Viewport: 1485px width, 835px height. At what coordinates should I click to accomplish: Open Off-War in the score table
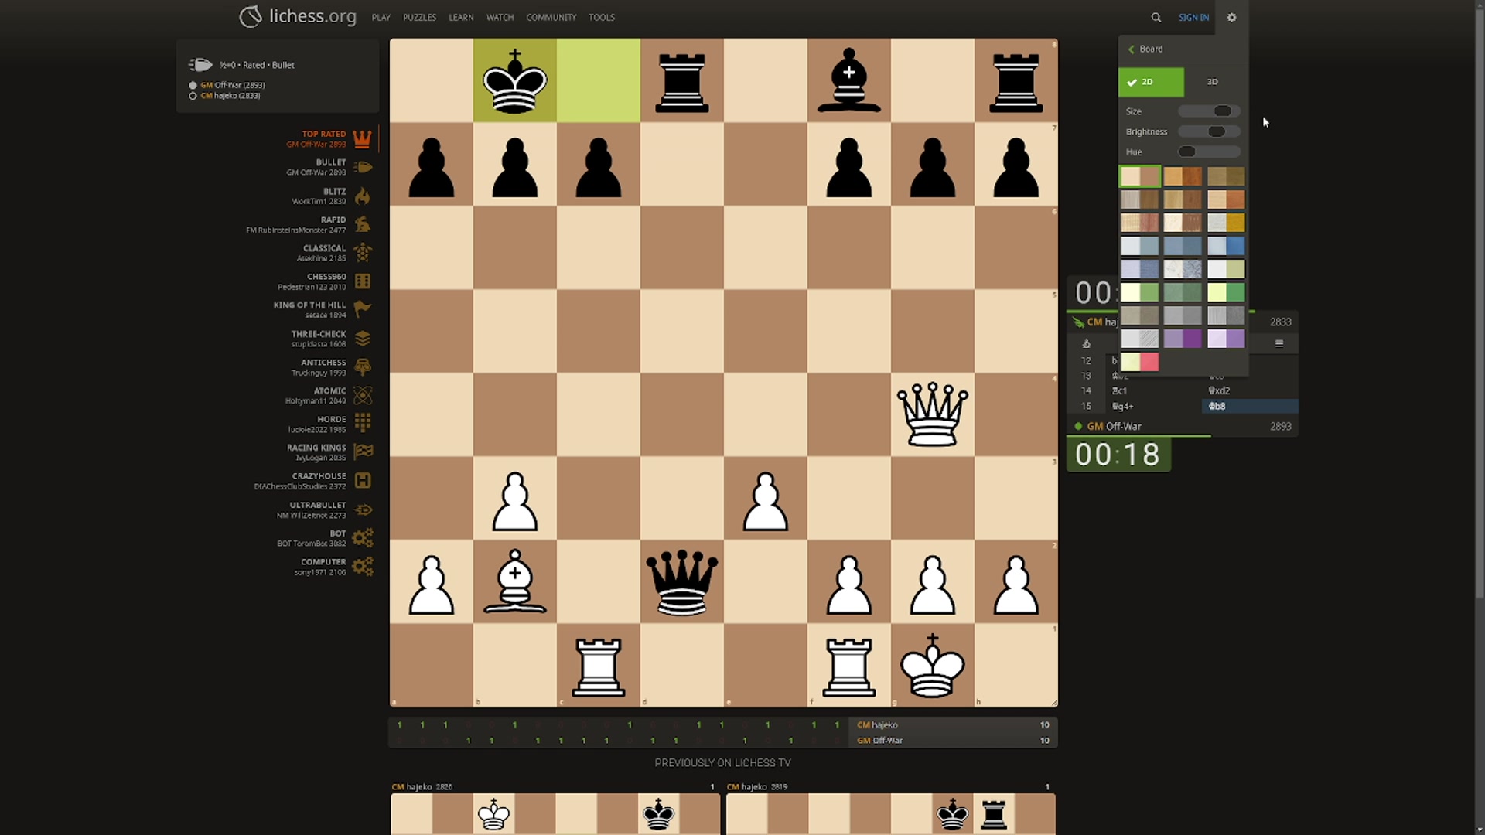click(x=879, y=741)
